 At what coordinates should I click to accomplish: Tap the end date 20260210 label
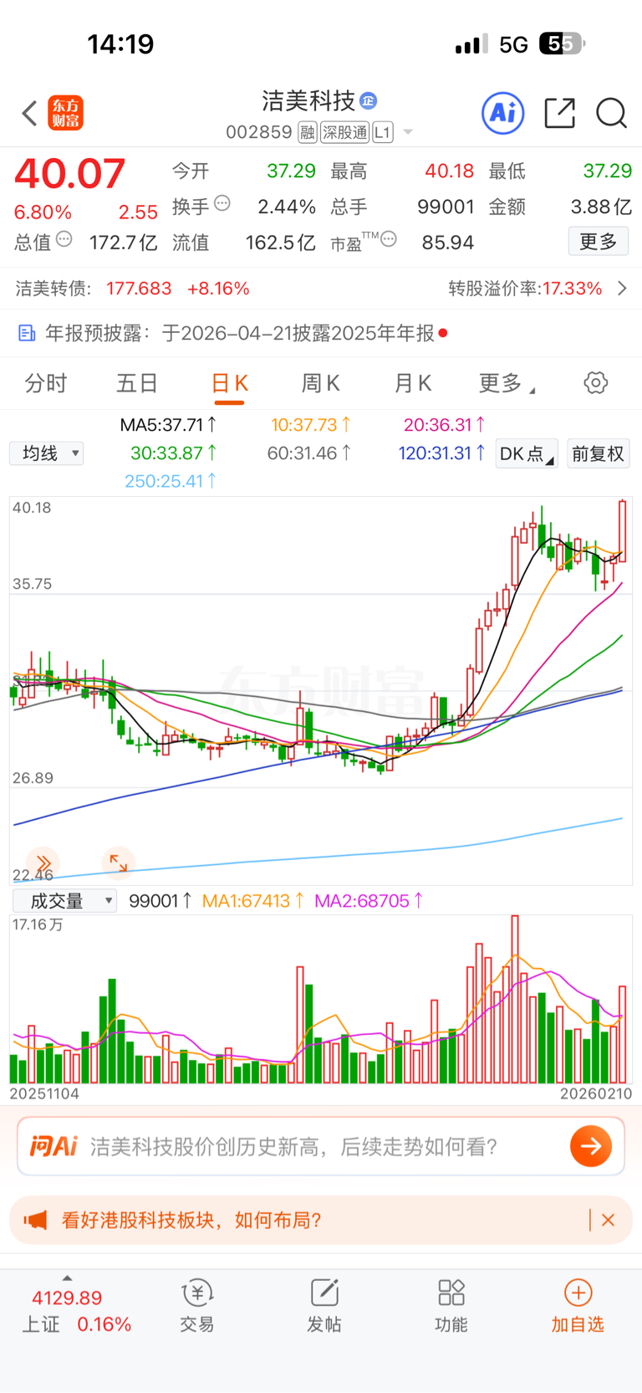pos(596,1093)
